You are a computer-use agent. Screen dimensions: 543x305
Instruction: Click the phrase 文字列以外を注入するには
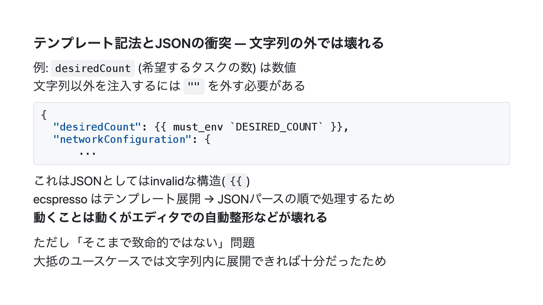point(107,86)
